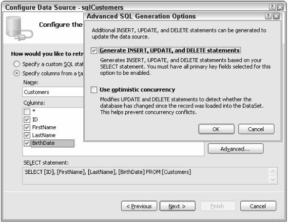
Task: Uncheck the FirstName column checkbox
Action: pos(27,127)
